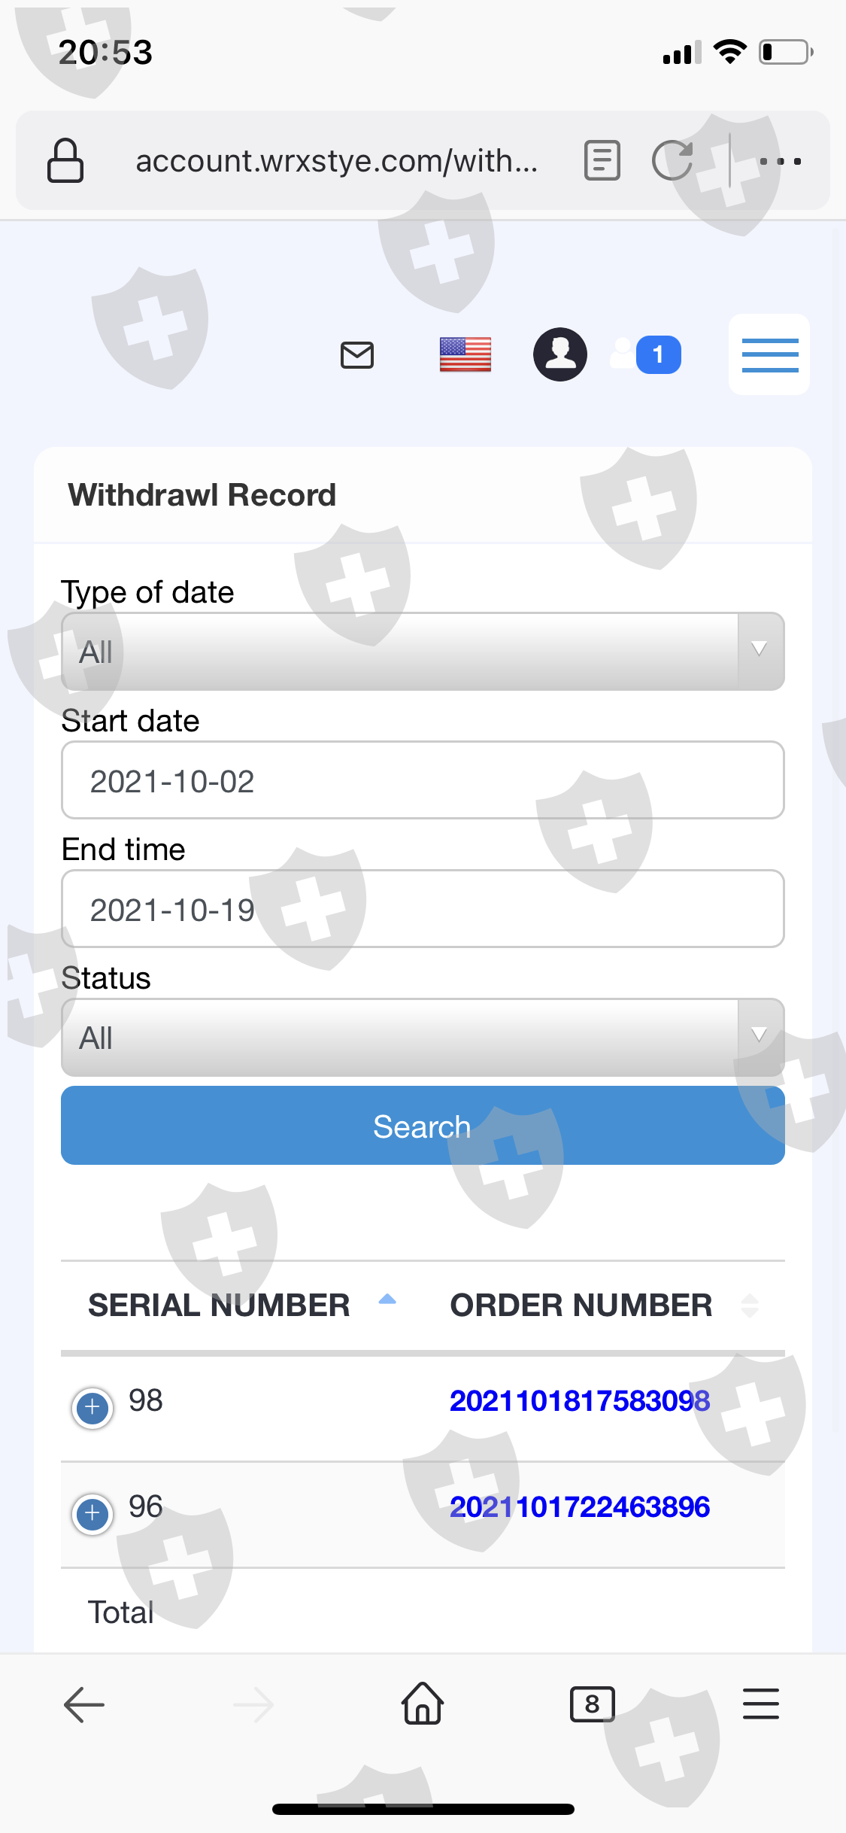846x1833 pixels.
Task: Open the blue notification badge
Action: click(658, 354)
